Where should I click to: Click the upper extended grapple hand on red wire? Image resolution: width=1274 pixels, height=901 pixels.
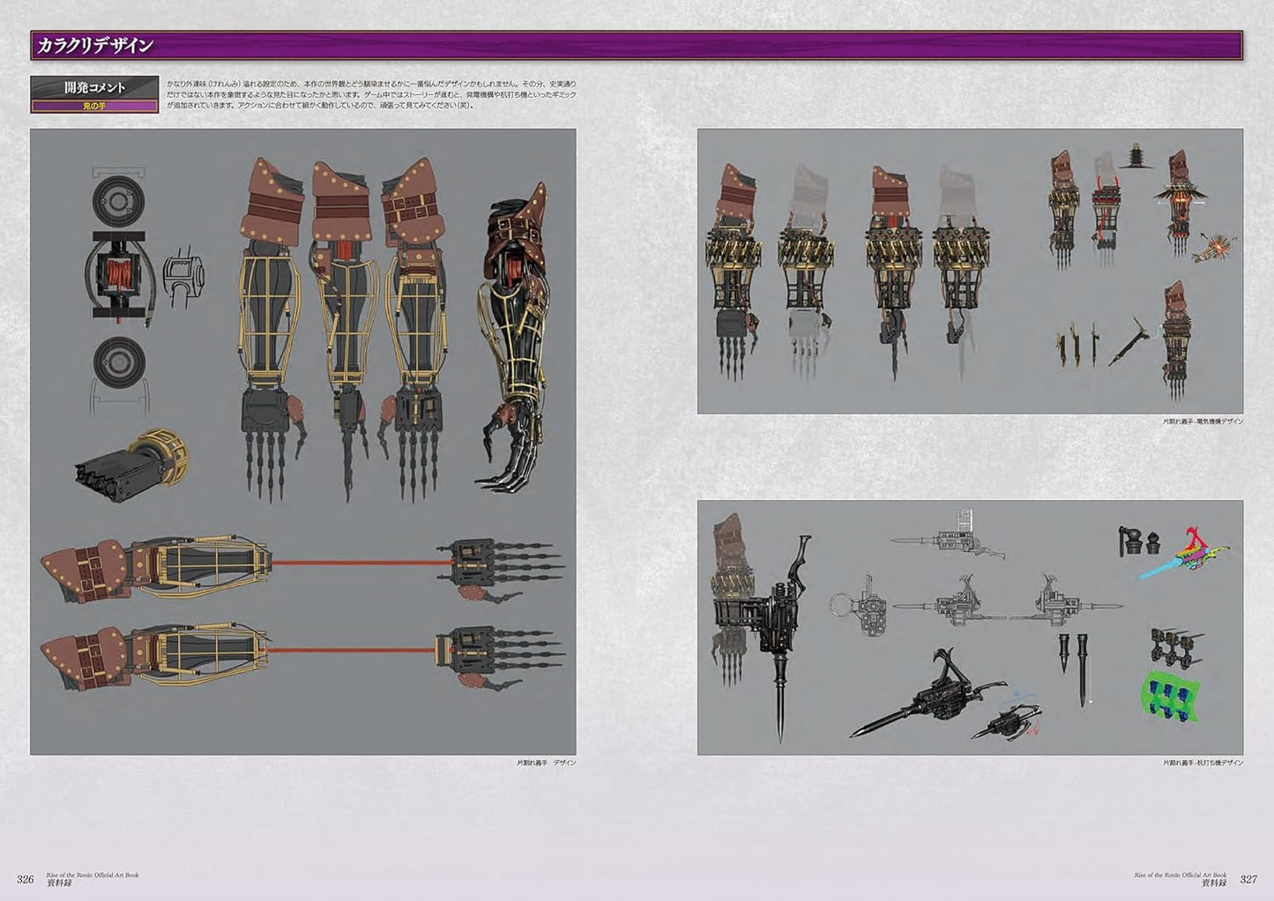point(500,562)
